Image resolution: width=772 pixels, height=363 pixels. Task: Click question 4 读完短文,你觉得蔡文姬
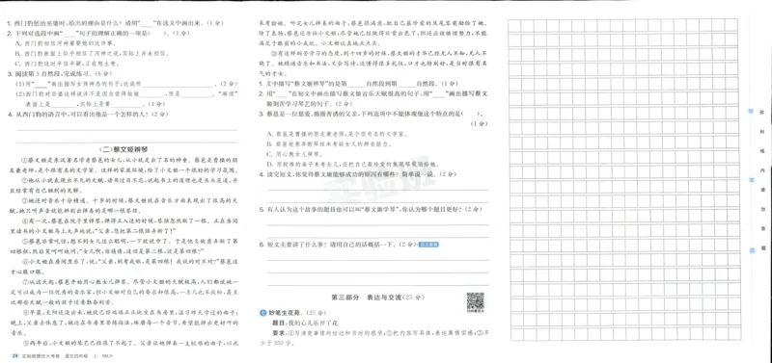[x=357, y=174]
